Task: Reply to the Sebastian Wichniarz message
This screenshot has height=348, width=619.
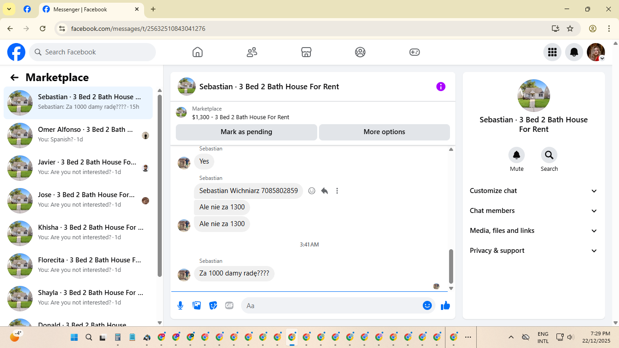Action: point(324,191)
